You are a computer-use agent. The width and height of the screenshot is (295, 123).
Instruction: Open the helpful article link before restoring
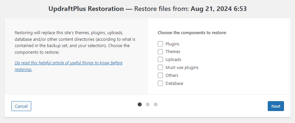pyautogui.click(x=69, y=66)
